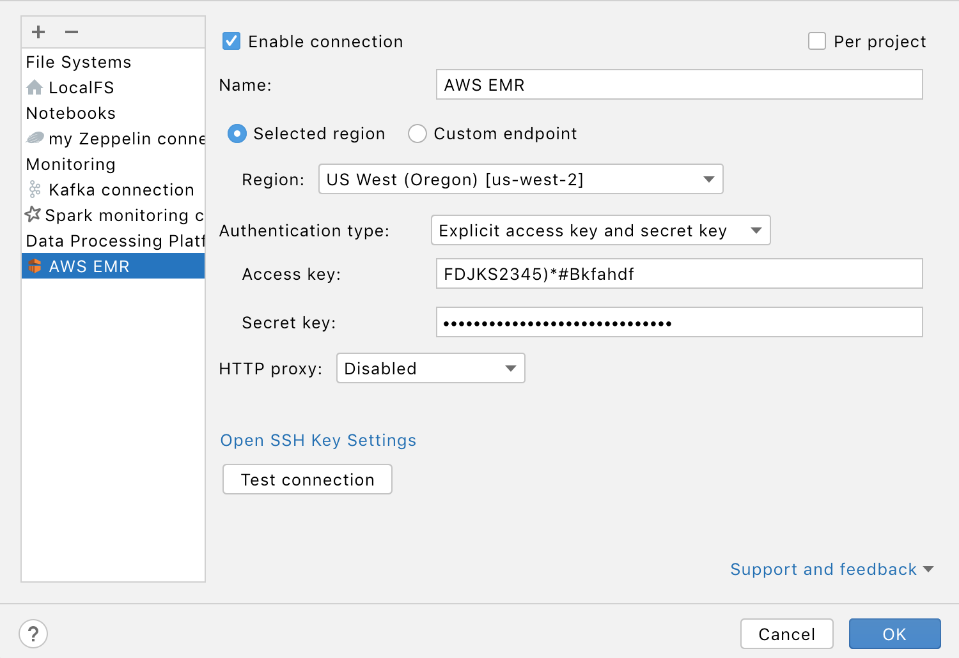Choose Custom endpoint radio button
Viewport: 959px width, 658px height.
coord(417,134)
